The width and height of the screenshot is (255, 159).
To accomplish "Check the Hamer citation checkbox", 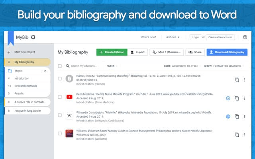I will point(60,79).
